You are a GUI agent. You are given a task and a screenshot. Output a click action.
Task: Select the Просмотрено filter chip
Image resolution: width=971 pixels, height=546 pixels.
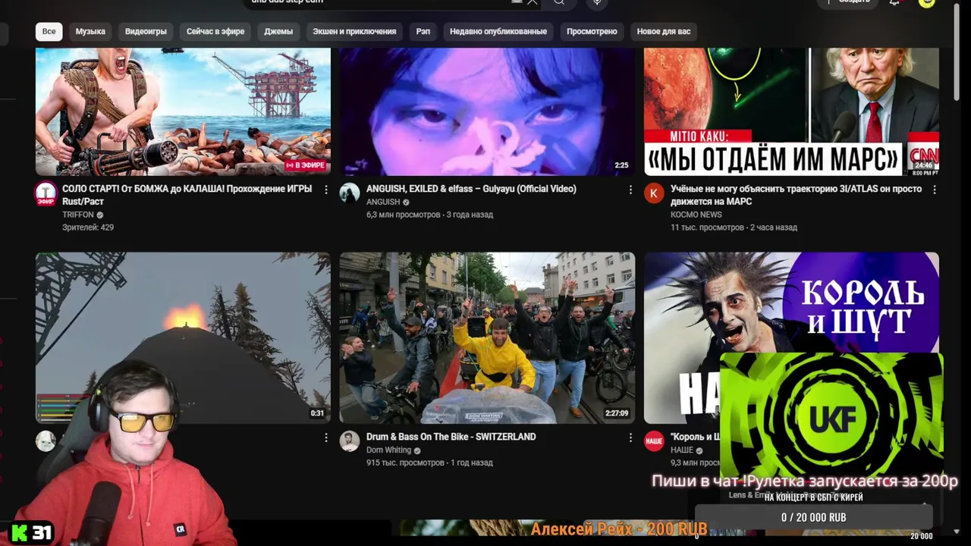(592, 31)
